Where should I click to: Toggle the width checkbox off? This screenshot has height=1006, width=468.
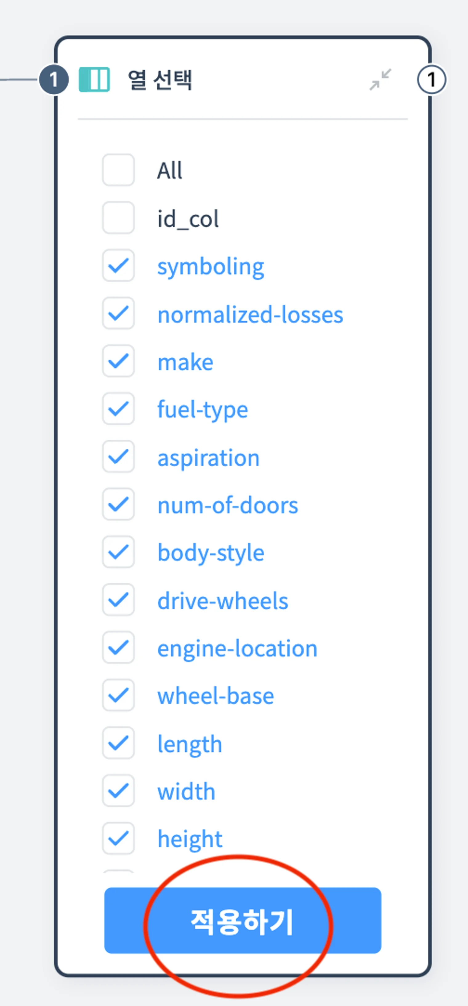[119, 791]
